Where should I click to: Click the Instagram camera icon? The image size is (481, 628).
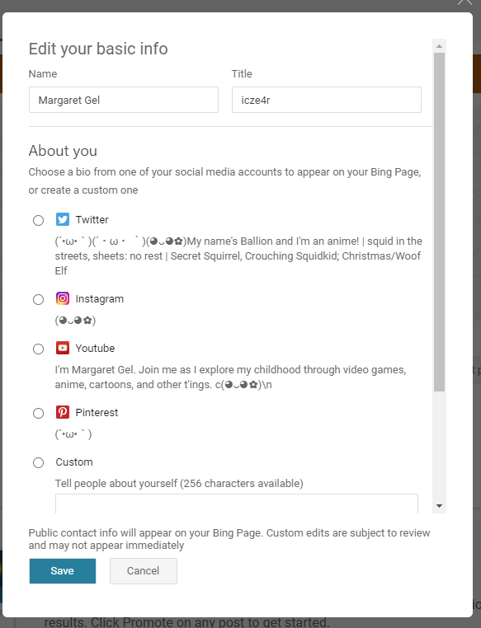63,299
